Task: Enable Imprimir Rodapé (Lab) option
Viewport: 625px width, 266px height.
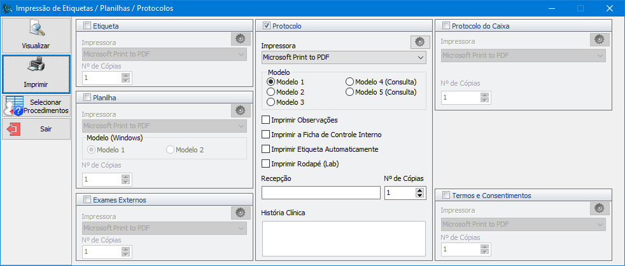Action: [x=266, y=164]
